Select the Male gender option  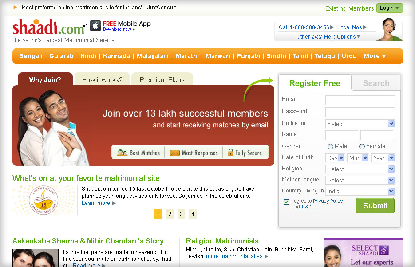click(x=330, y=146)
